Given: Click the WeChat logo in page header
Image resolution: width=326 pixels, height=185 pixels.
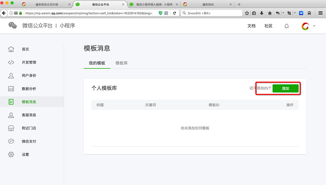Looking at the screenshot, I should click(12, 26).
